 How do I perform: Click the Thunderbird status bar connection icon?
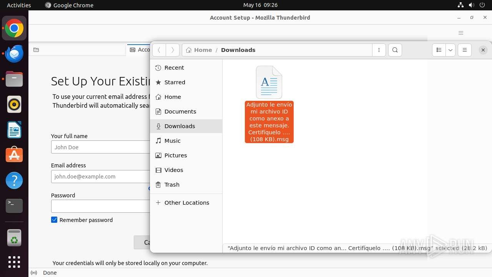[34, 273]
